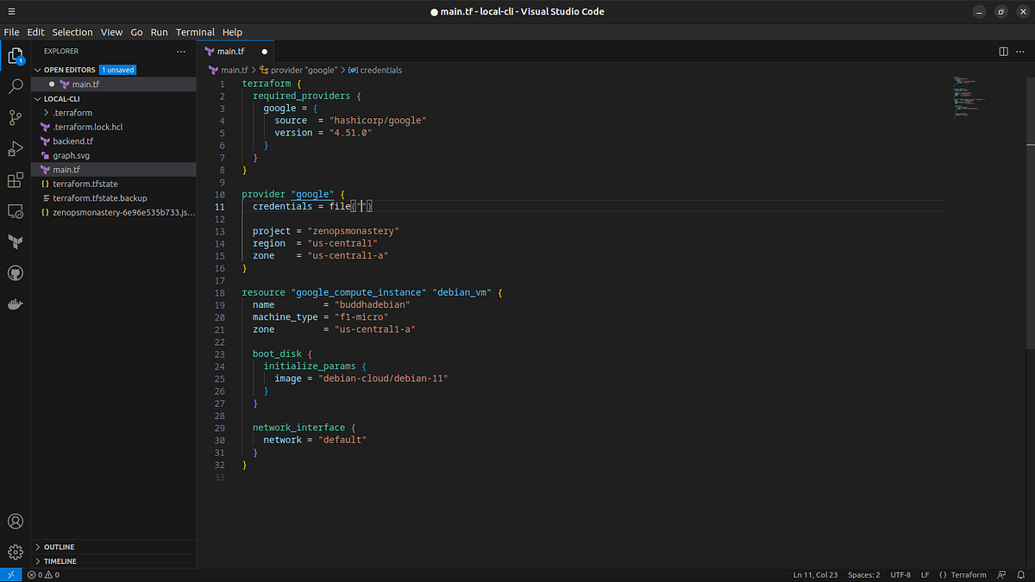Open the Run and Debug view
Viewport: 1035px width, 582px height.
click(x=16, y=148)
